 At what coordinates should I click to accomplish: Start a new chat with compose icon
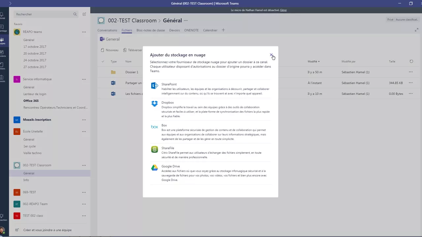point(84,14)
